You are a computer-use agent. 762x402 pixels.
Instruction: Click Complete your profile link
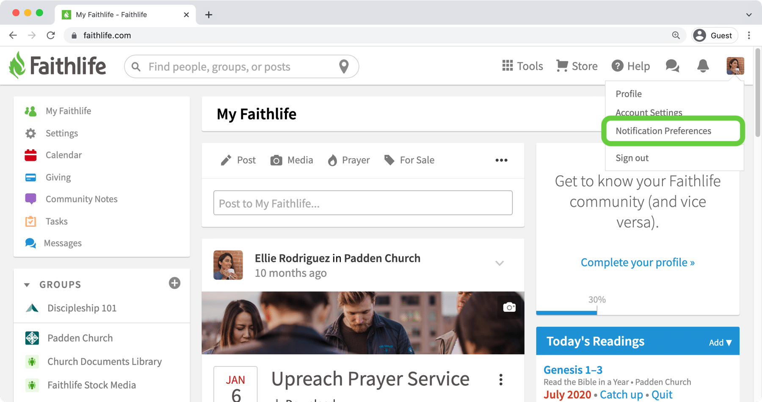click(x=638, y=262)
